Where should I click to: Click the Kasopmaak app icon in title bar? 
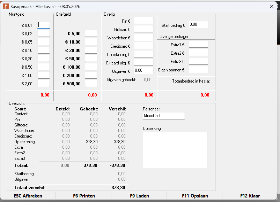[6, 6]
